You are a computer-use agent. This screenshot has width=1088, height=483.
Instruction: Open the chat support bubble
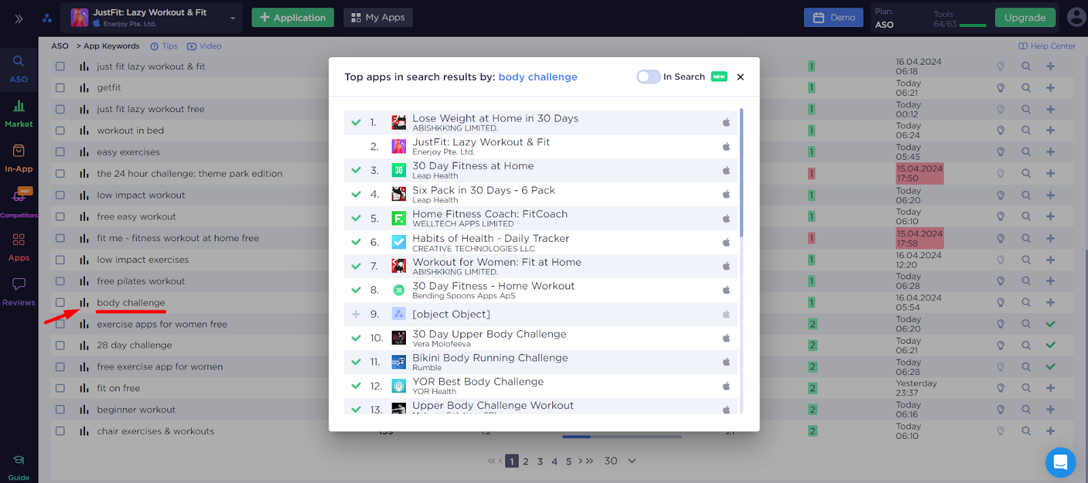[x=1060, y=463]
